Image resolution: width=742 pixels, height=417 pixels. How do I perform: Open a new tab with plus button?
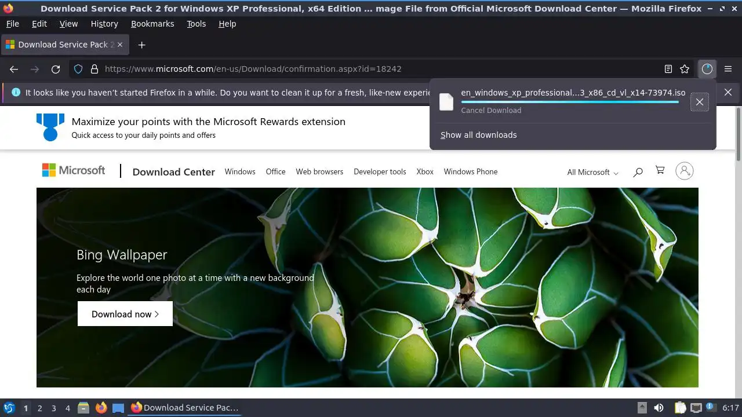[141, 45]
